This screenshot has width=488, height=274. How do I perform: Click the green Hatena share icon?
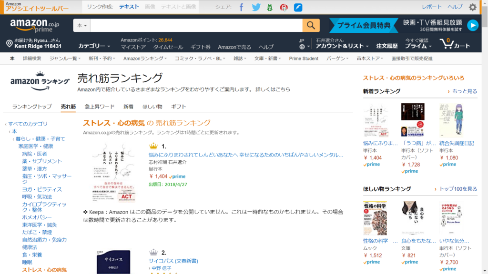(270, 7)
